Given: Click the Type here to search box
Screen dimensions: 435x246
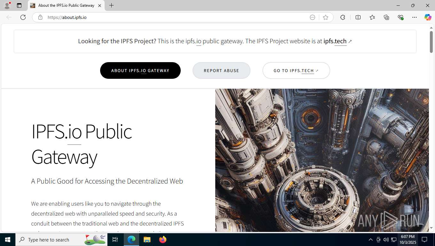Looking at the screenshot, I should 62,240.
